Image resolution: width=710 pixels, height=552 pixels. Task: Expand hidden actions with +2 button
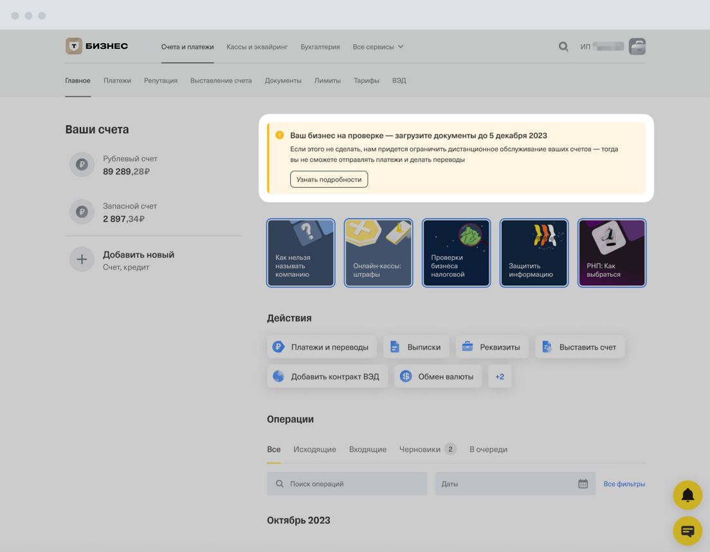(500, 376)
